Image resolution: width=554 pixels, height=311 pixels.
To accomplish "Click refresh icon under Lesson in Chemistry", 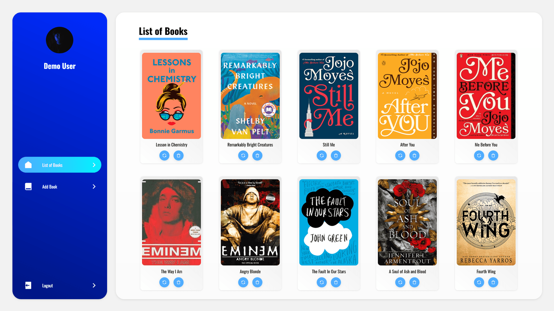I will 164,155.
